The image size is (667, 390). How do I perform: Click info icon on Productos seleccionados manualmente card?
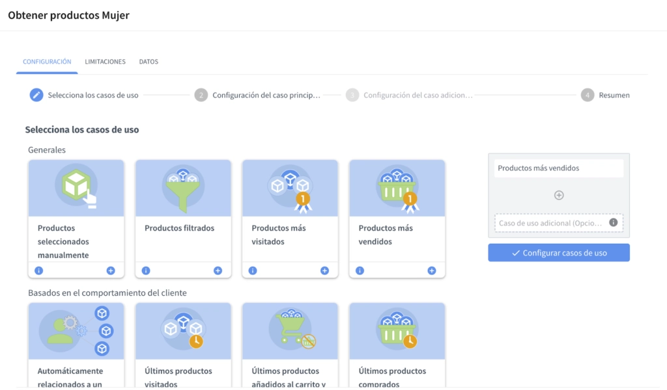click(39, 270)
